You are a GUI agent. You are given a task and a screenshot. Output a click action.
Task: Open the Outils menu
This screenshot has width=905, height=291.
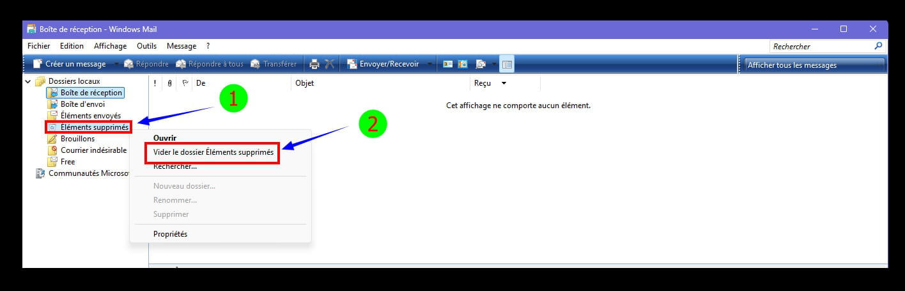(x=146, y=46)
